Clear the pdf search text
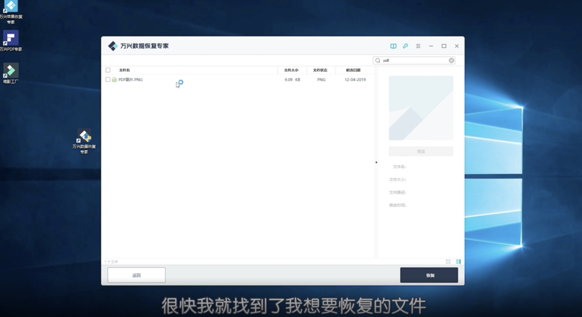The width and height of the screenshot is (582, 317). coord(452,60)
